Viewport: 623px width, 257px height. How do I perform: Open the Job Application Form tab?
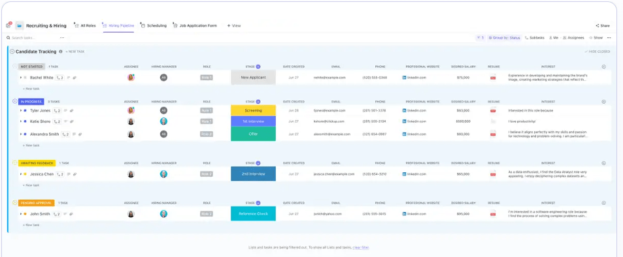(x=195, y=25)
